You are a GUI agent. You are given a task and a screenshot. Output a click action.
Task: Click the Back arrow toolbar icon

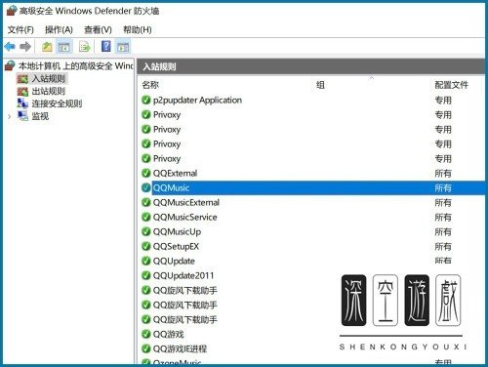(10, 47)
